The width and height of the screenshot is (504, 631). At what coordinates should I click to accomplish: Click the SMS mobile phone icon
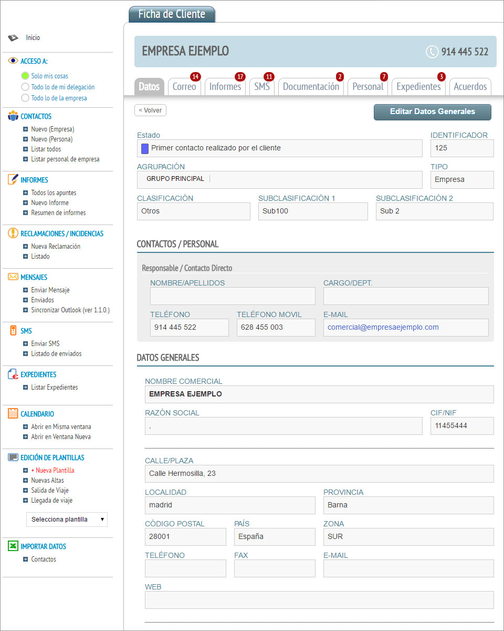tap(13, 331)
